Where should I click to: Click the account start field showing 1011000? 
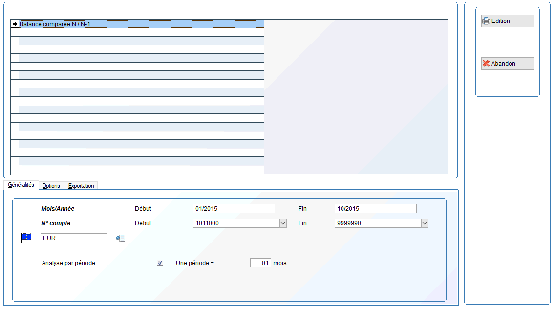click(x=235, y=223)
